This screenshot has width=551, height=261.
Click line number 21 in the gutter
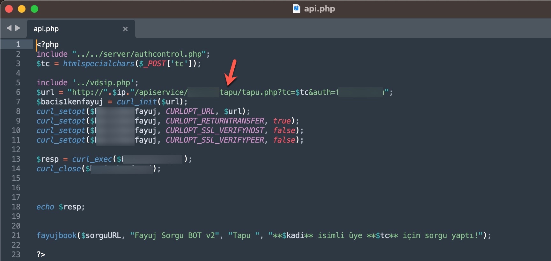point(16,235)
